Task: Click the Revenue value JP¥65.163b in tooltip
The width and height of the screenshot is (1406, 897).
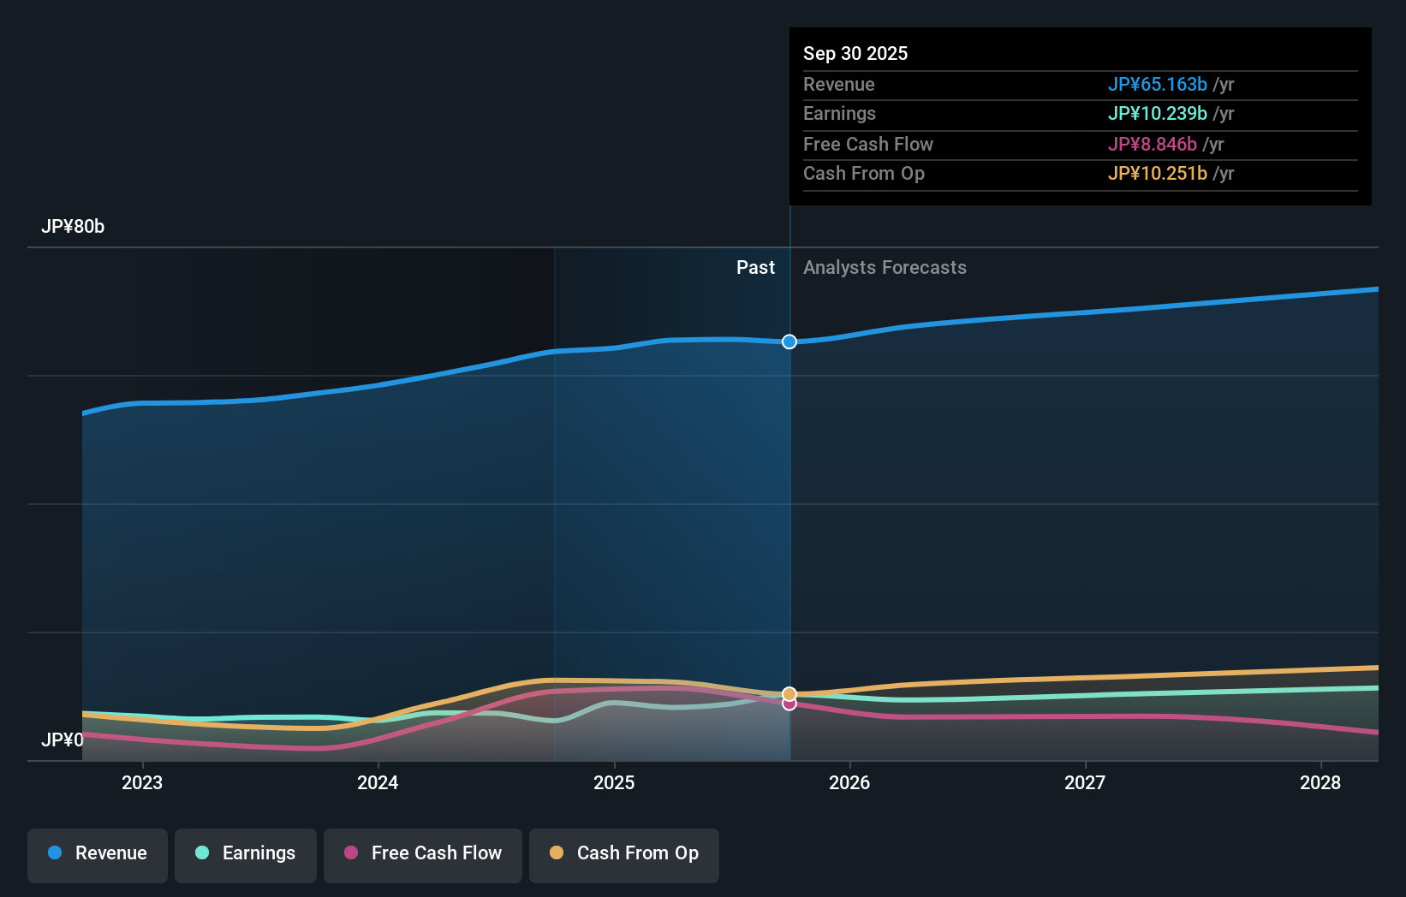Action: [1159, 85]
